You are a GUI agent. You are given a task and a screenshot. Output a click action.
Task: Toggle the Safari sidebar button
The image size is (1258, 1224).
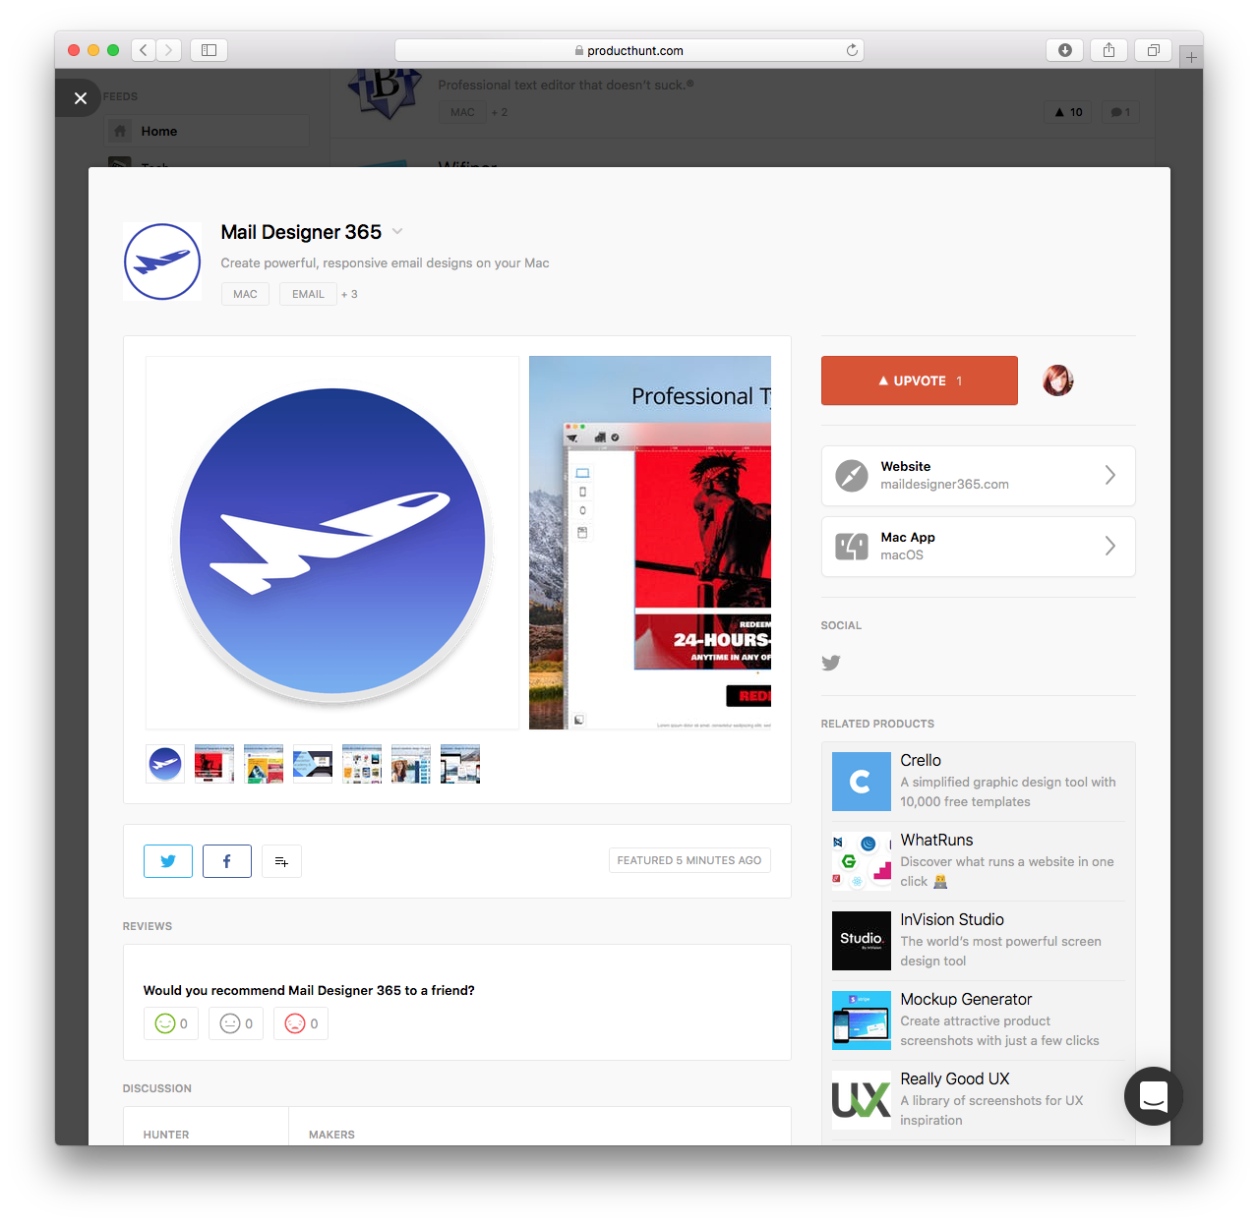pos(209,50)
